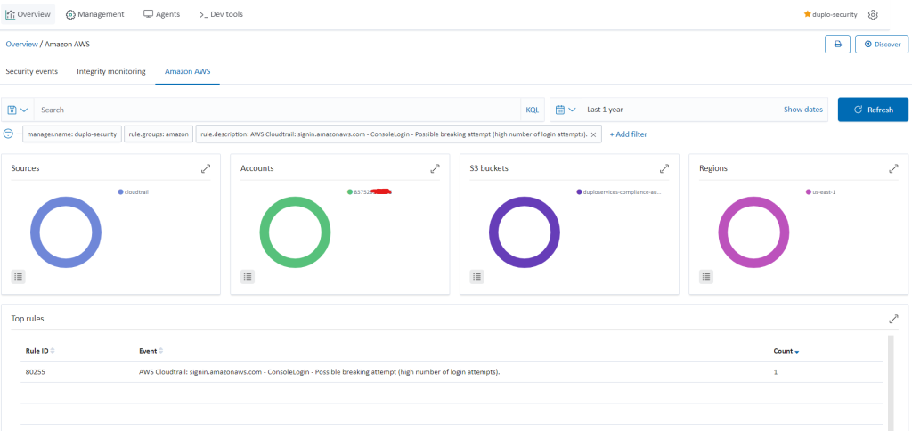The height and width of the screenshot is (431, 912).
Task: Expand the Sources panel to fullscreen
Action: pyautogui.click(x=206, y=168)
